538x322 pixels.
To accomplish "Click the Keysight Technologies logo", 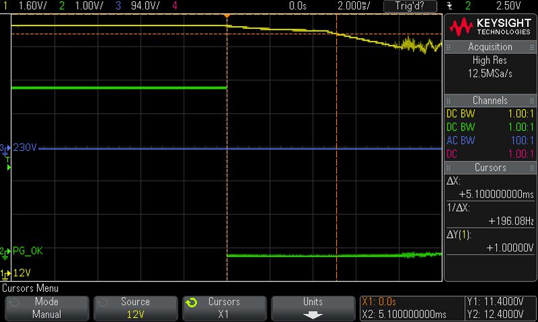I will [490, 27].
